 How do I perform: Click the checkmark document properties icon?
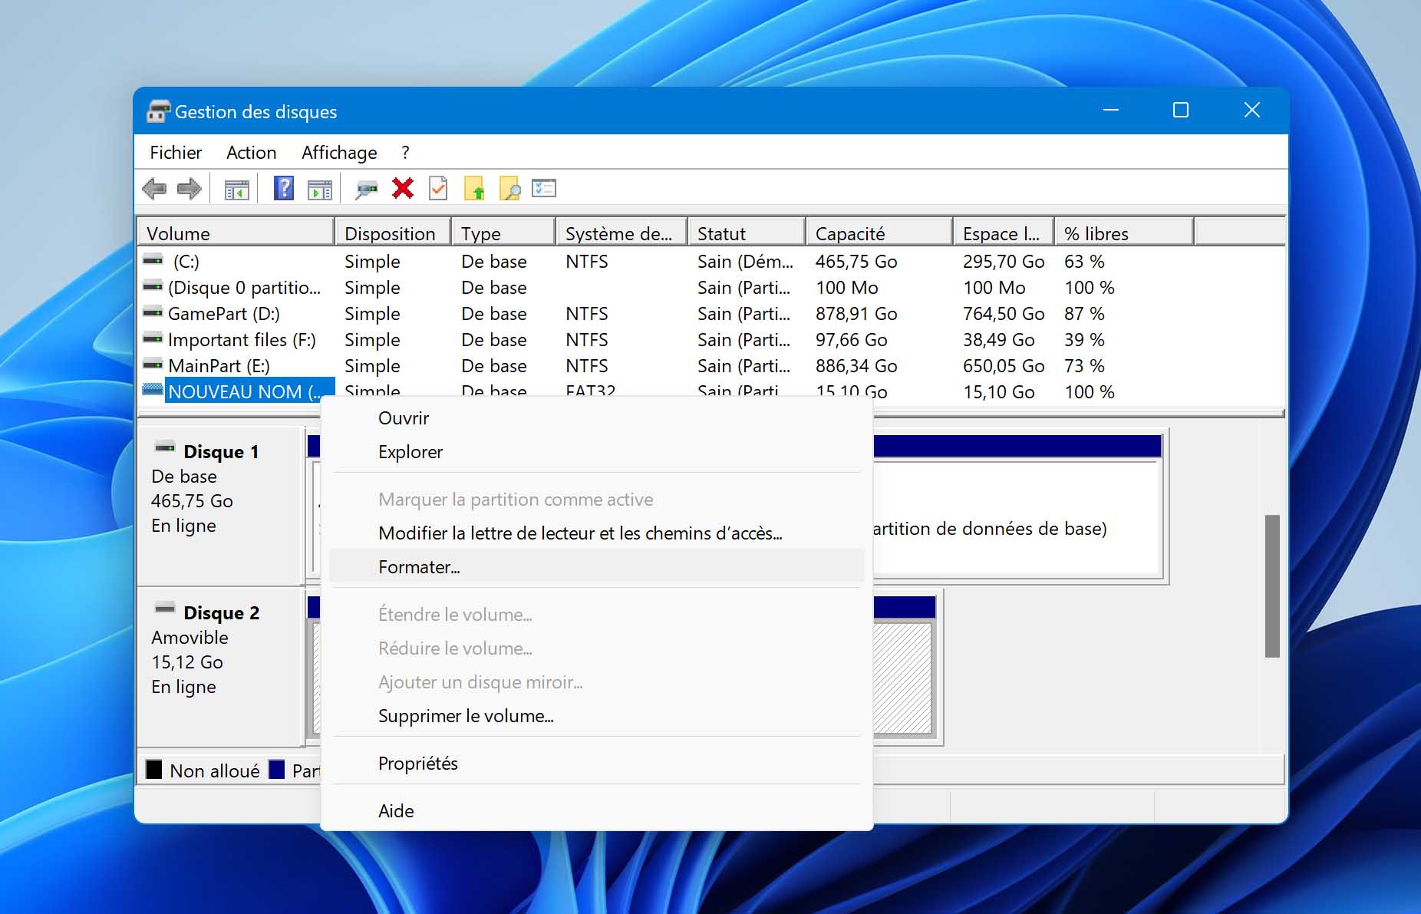tap(438, 188)
